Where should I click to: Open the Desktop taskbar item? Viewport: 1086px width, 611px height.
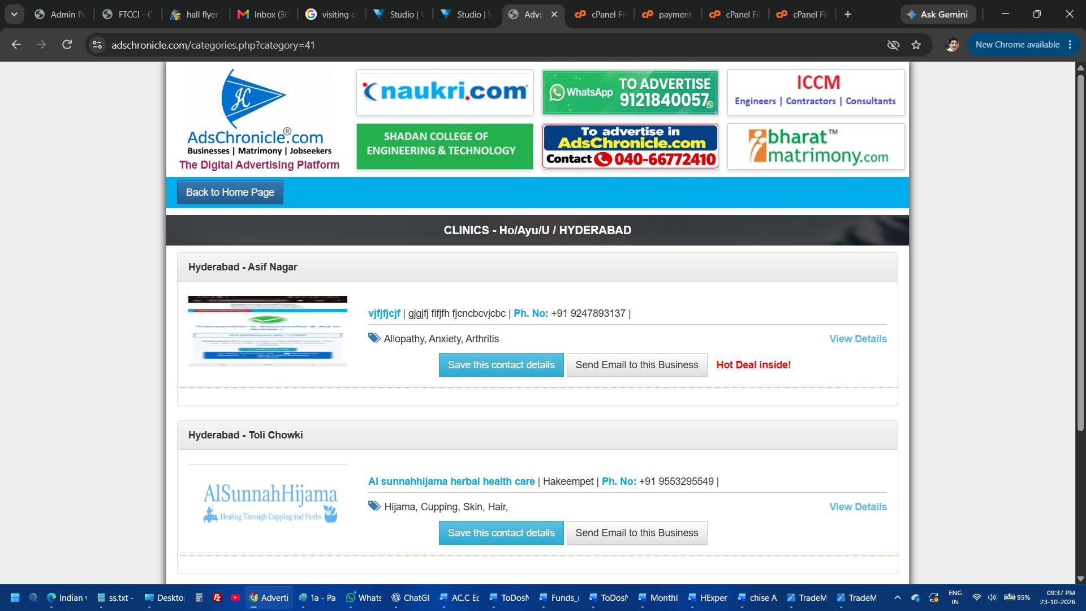[x=164, y=597]
